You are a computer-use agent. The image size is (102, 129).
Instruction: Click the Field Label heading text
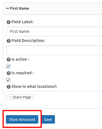click(22, 22)
